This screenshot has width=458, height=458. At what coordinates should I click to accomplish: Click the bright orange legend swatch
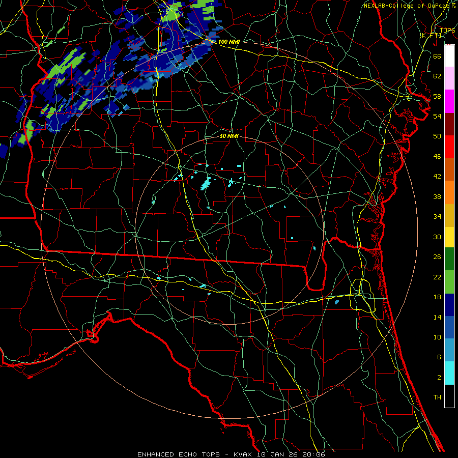point(449,192)
